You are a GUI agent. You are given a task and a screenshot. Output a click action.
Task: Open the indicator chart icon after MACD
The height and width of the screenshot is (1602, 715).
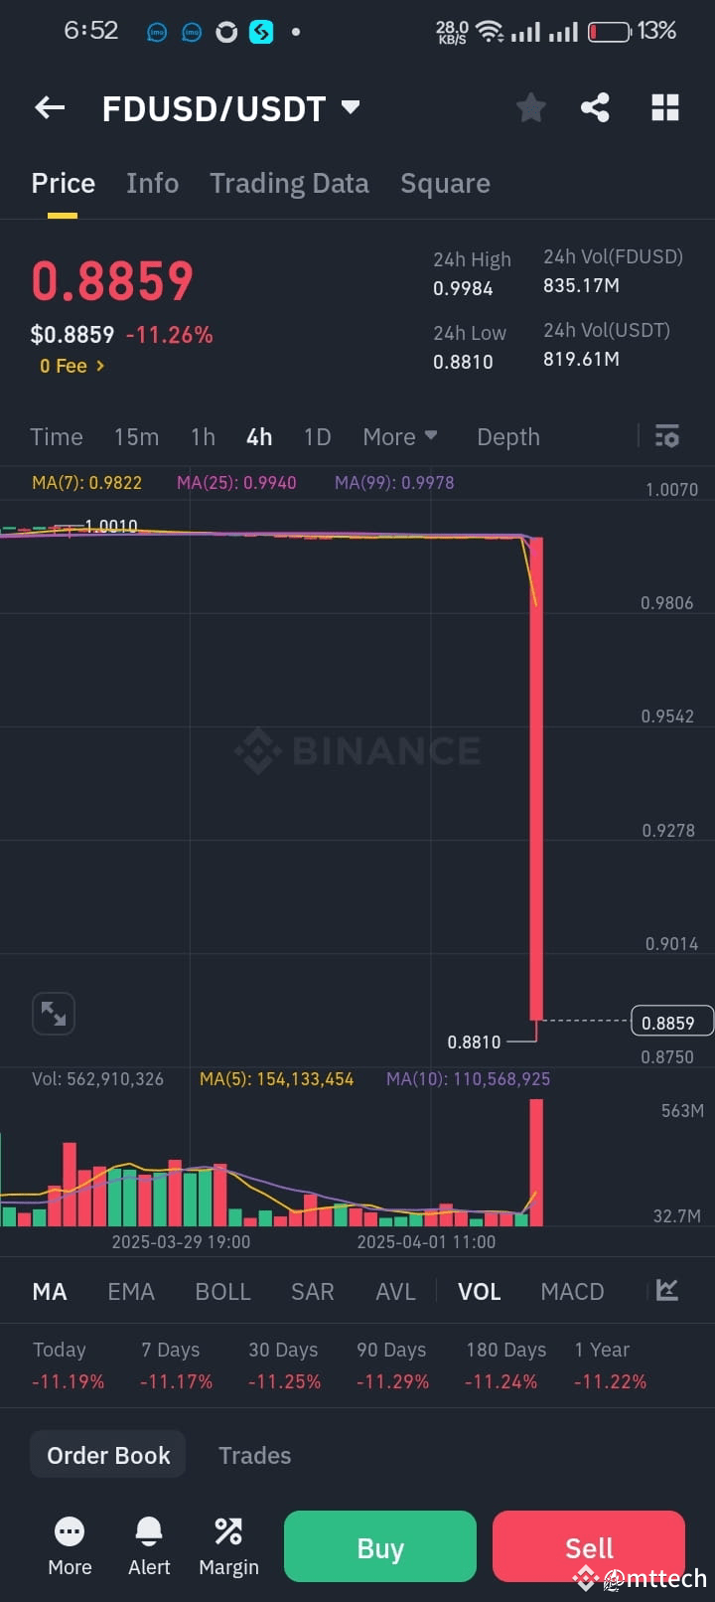coord(667,1290)
